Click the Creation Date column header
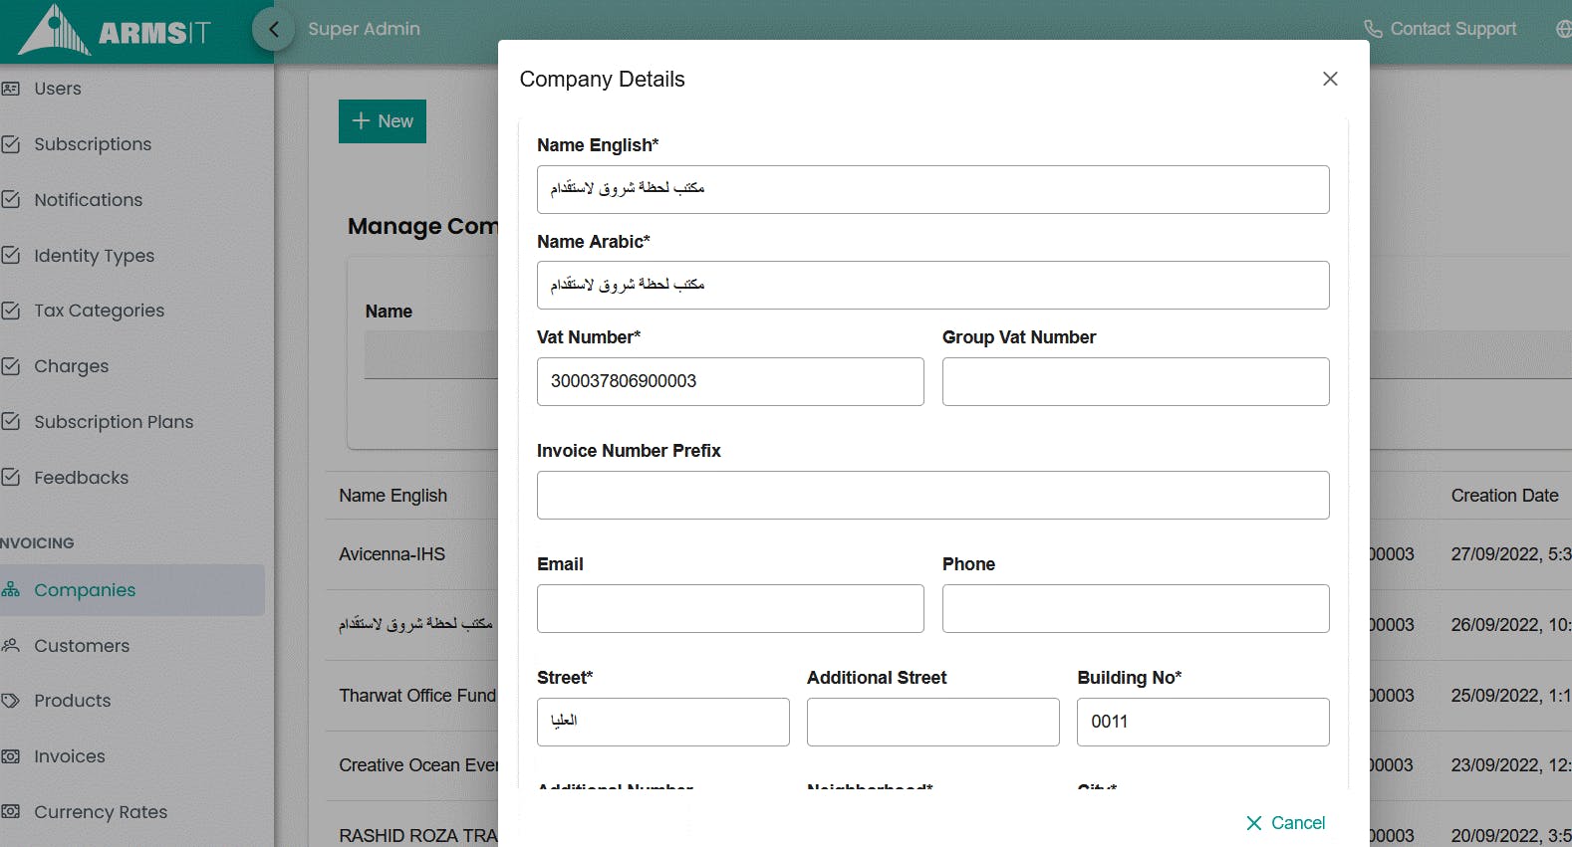 click(1504, 496)
